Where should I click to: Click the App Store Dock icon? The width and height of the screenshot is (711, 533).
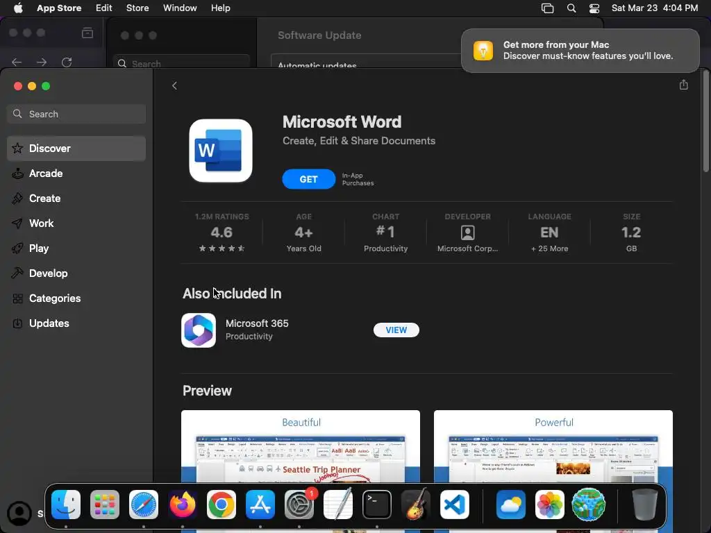pos(260,505)
